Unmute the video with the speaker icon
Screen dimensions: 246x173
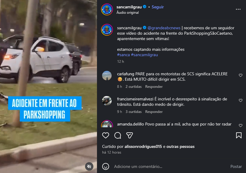click(89, 166)
